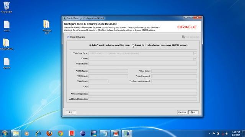
Task: Click the Discard Changes icon button
Action: click(x=68, y=37)
